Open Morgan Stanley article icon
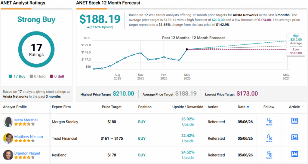The height and width of the screenshot is (164, 308). (x=294, y=121)
